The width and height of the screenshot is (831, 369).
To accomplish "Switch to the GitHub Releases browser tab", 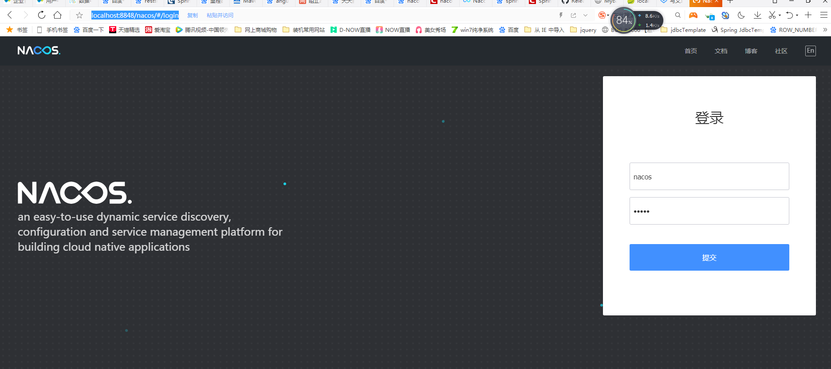I will tap(573, 2).
